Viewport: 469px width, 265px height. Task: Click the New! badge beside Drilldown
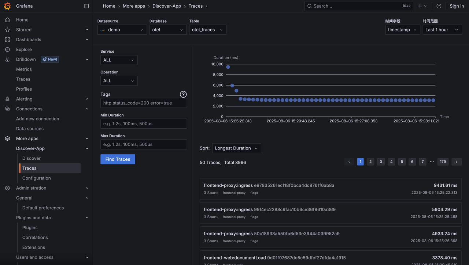tap(50, 59)
